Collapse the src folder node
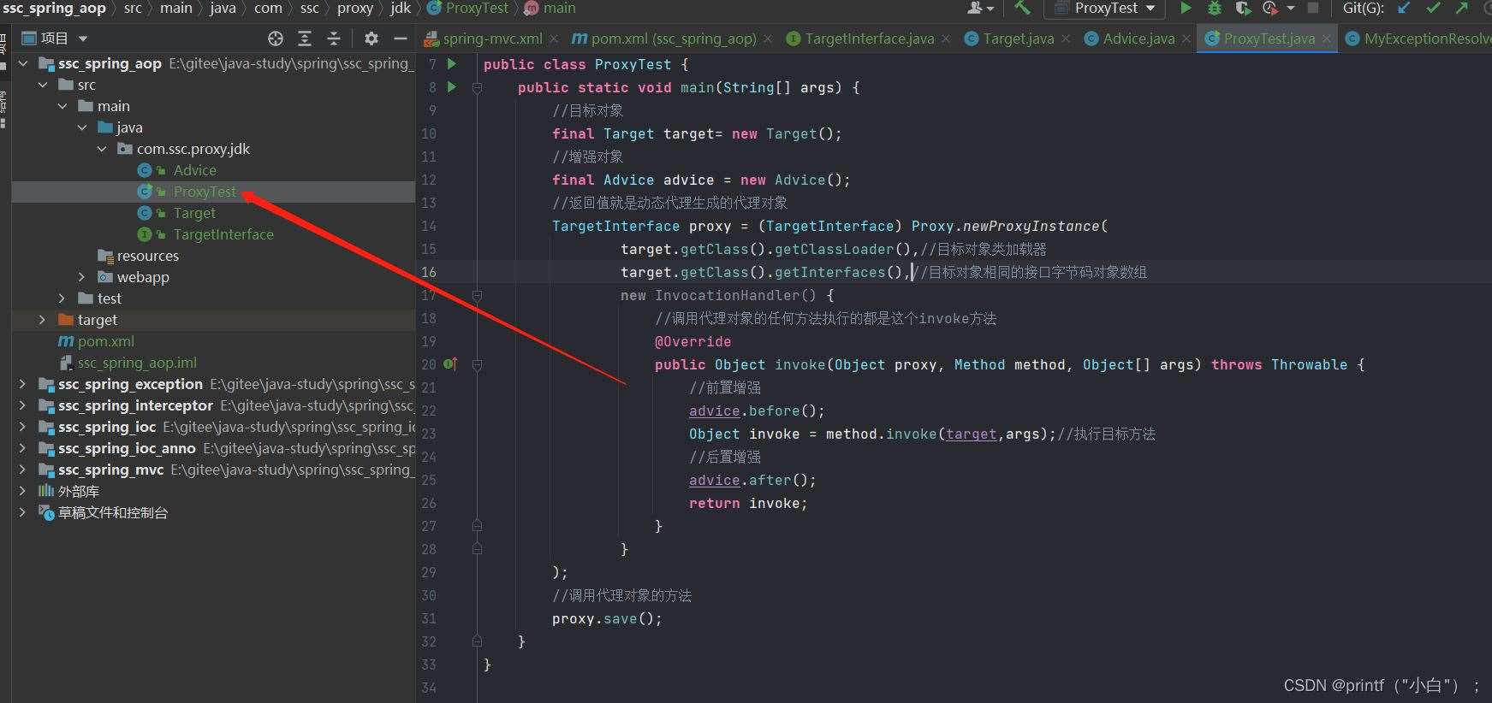This screenshot has width=1492, height=703. [43, 85]
